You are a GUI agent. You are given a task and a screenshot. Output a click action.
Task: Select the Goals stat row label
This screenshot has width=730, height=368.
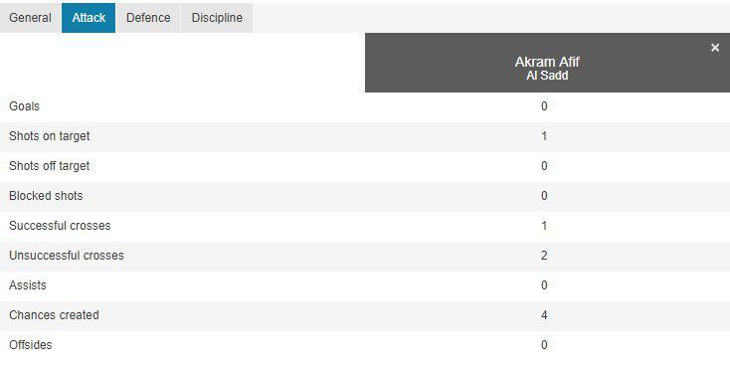(24, 106)
